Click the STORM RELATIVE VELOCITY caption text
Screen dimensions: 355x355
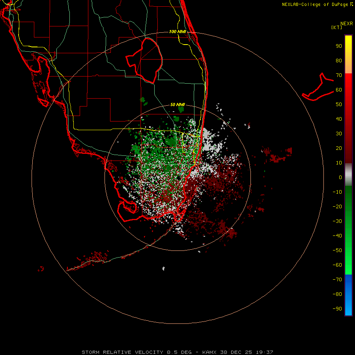123,352
